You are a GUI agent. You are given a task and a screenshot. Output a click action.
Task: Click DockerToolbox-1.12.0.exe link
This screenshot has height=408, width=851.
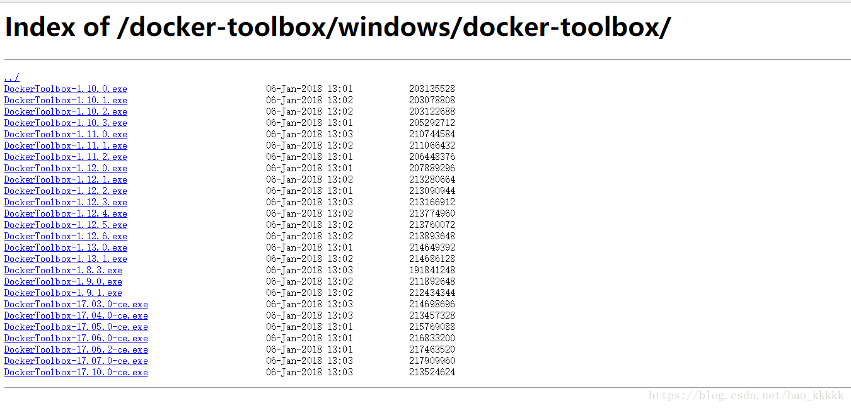(66, 168)
